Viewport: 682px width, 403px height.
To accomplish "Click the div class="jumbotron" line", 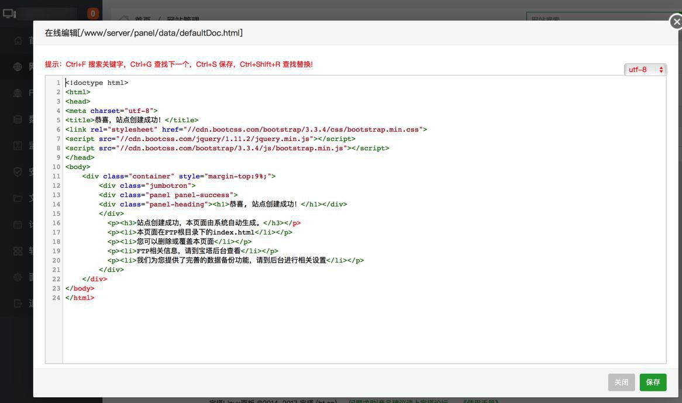I will [x=147, y=185].
